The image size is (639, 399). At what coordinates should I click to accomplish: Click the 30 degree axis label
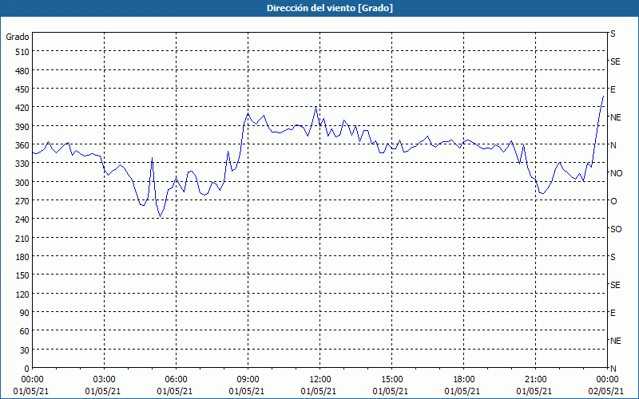25,350
